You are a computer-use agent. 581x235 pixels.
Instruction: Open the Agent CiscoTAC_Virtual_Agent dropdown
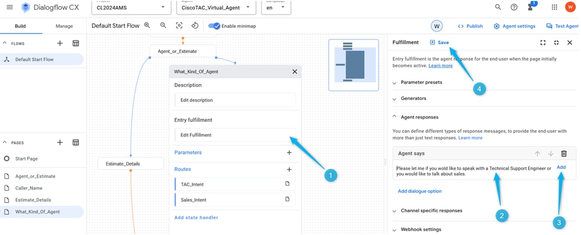point(216,8)
